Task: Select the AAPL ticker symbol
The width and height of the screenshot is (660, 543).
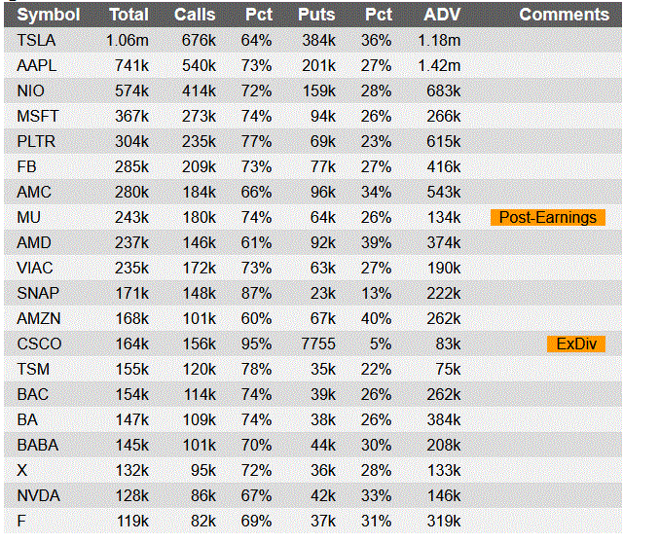Action: pyautogui.click(x=37, y=65)
